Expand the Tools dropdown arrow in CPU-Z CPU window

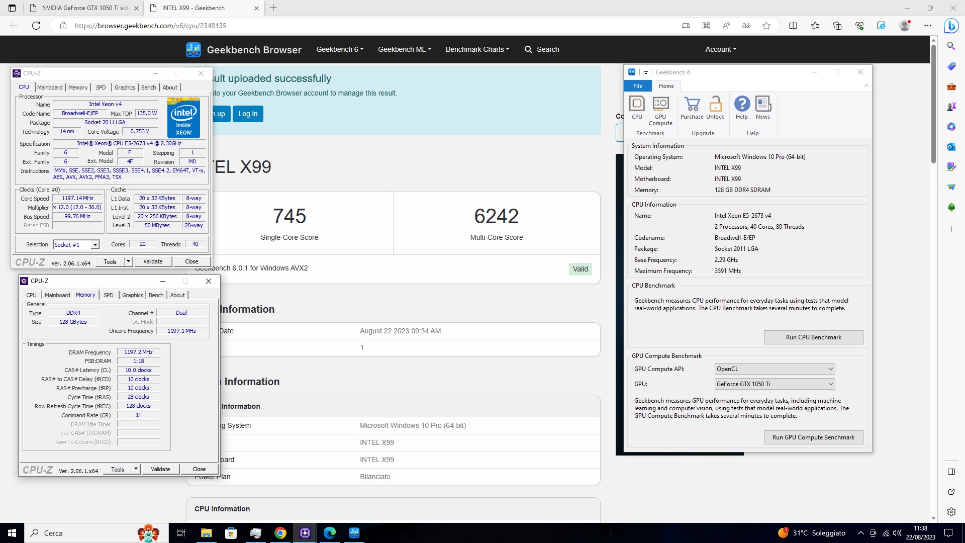pyautogui.click(x=128, y=261)
